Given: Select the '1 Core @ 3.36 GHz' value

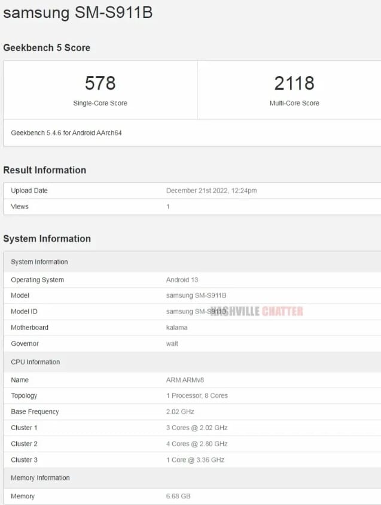Looking at the screenshot, I should [x=195, y=460].
